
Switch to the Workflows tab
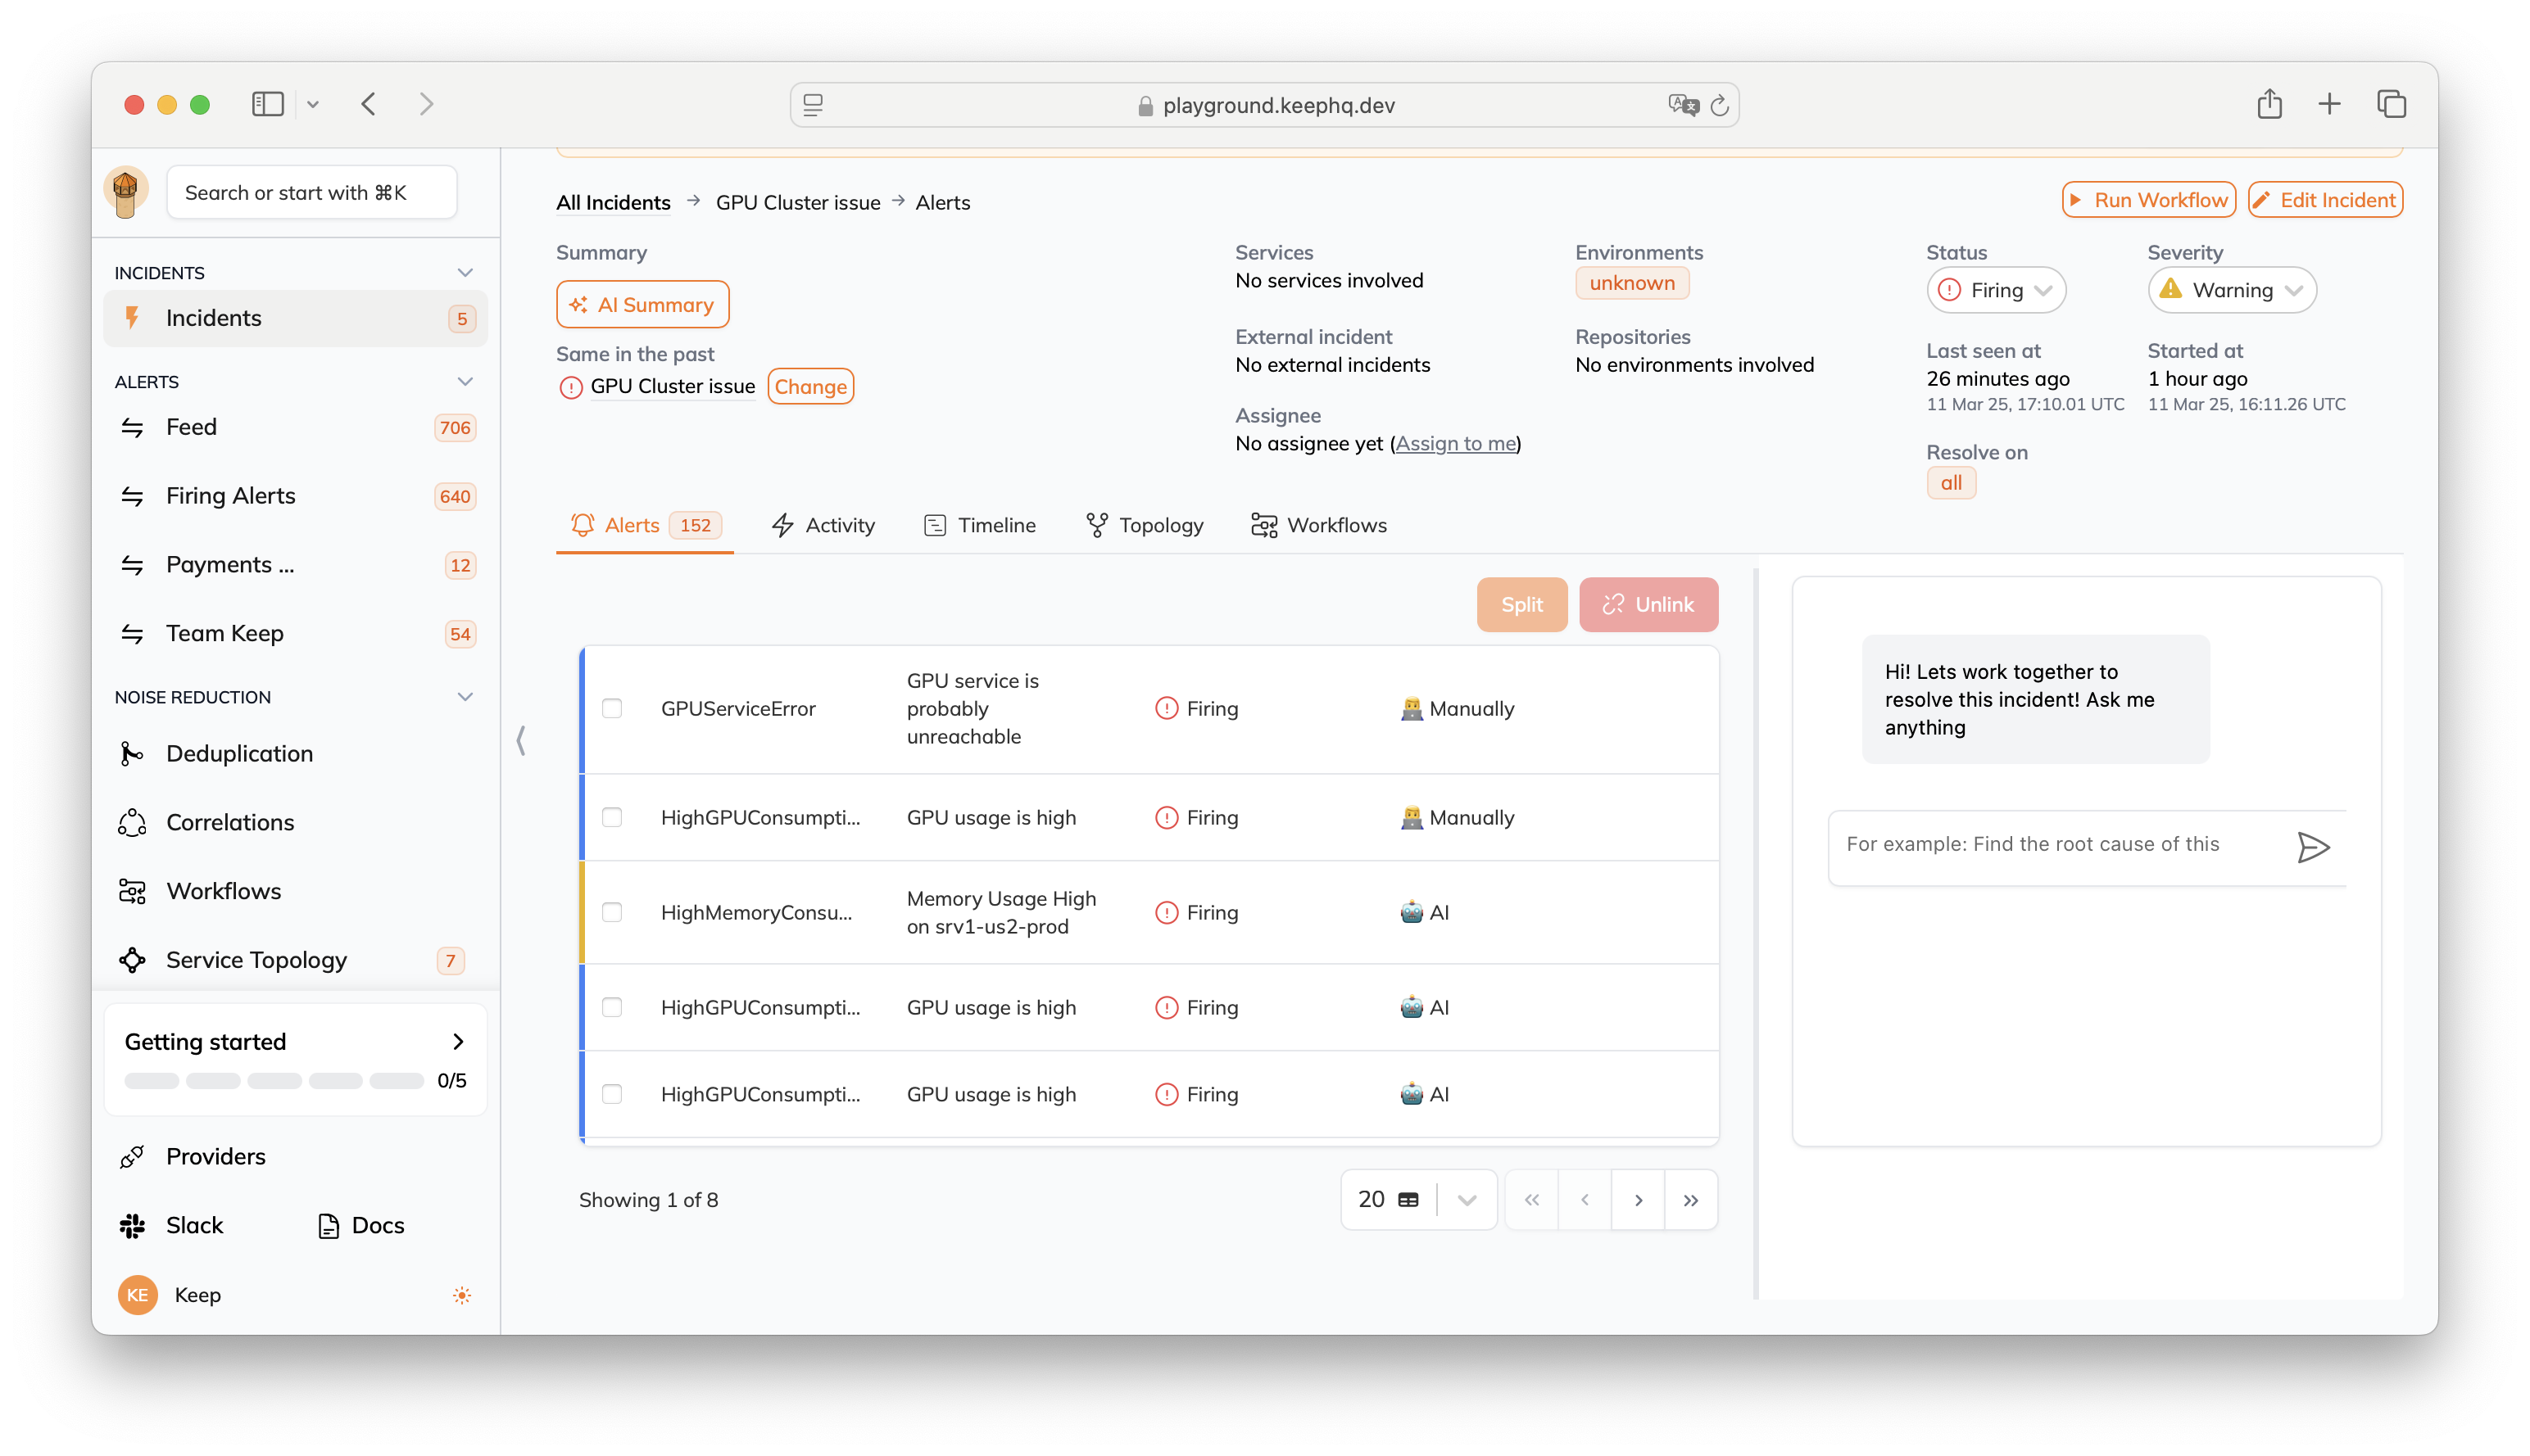(x=1318, y=526)
